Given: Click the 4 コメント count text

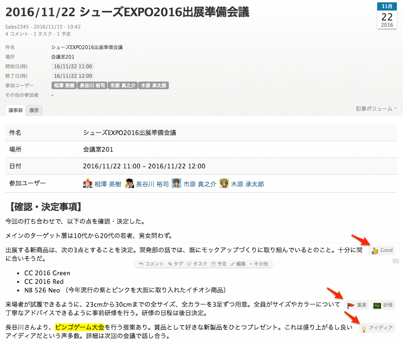Looking at the screenshot, I should click(17, 34).
